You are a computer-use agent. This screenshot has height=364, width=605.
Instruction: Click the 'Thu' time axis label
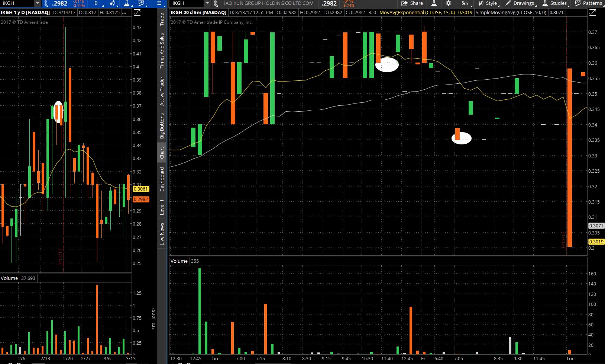(214, 359)
